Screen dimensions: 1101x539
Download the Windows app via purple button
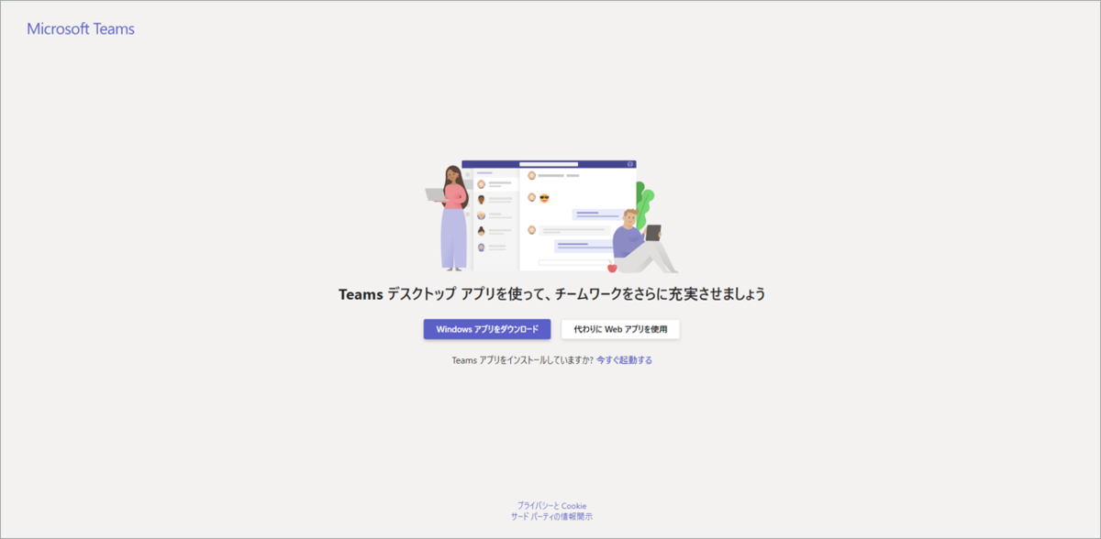coord(487,329)
